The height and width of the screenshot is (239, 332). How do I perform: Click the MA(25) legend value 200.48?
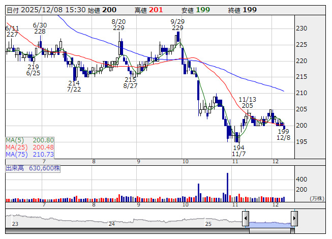[x=43, y=147]
